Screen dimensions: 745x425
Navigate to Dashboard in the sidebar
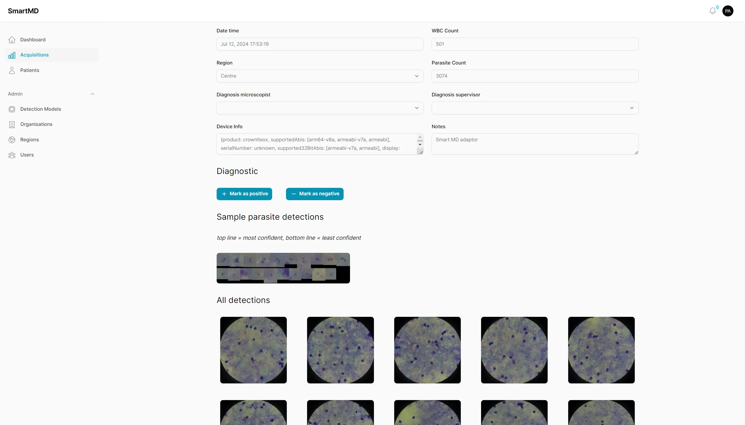(x=33, y=40)
